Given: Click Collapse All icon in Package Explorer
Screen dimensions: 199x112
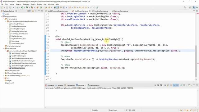Looking at the screenshot, I should tap(30, 11).
